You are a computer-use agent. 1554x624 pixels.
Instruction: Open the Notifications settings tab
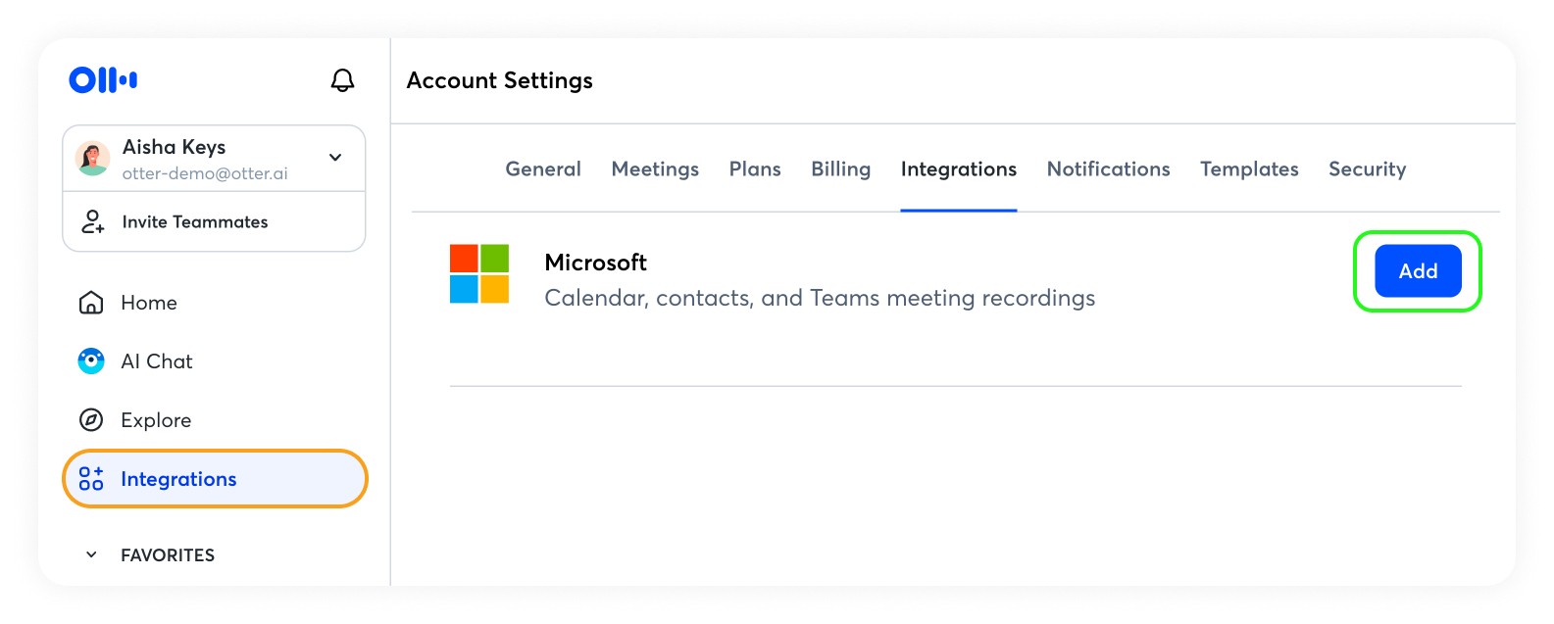(1108, 169)
